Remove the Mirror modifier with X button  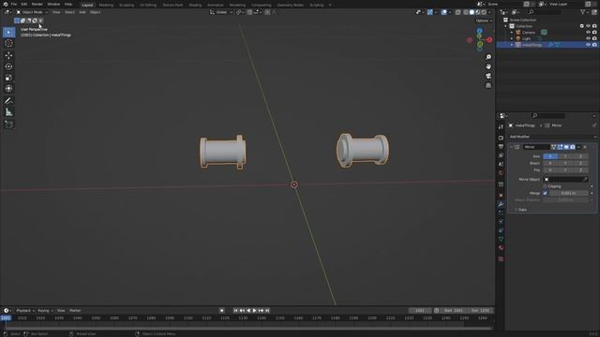click(585, 147)
